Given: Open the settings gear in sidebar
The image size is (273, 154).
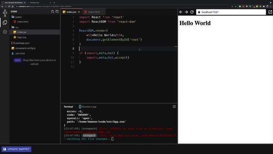Looking at the screenshot, I should click(5, 32).
